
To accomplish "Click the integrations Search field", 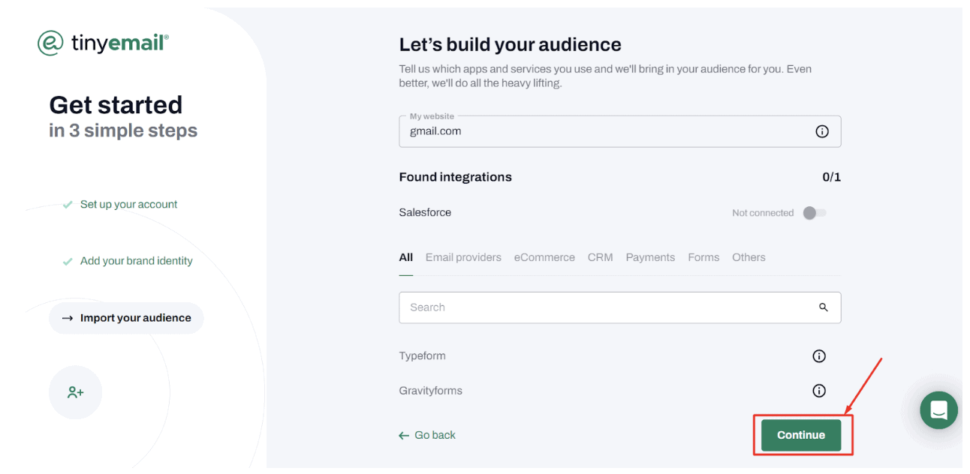I will [608, 307].
